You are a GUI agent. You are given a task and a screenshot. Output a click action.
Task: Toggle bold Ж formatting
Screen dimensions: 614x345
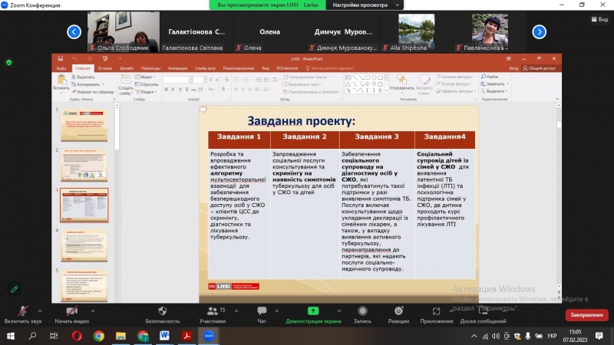pyautogui.click(x=166, y=90)
